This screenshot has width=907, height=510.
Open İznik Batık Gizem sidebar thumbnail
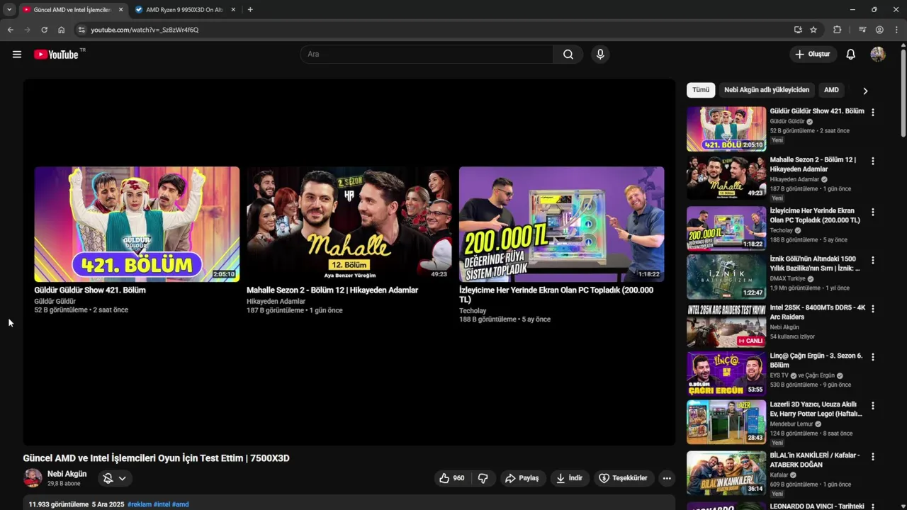point(726,277)
